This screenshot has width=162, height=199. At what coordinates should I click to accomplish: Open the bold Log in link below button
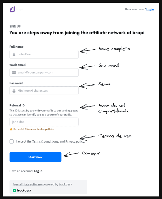click(x=38, y=171)
